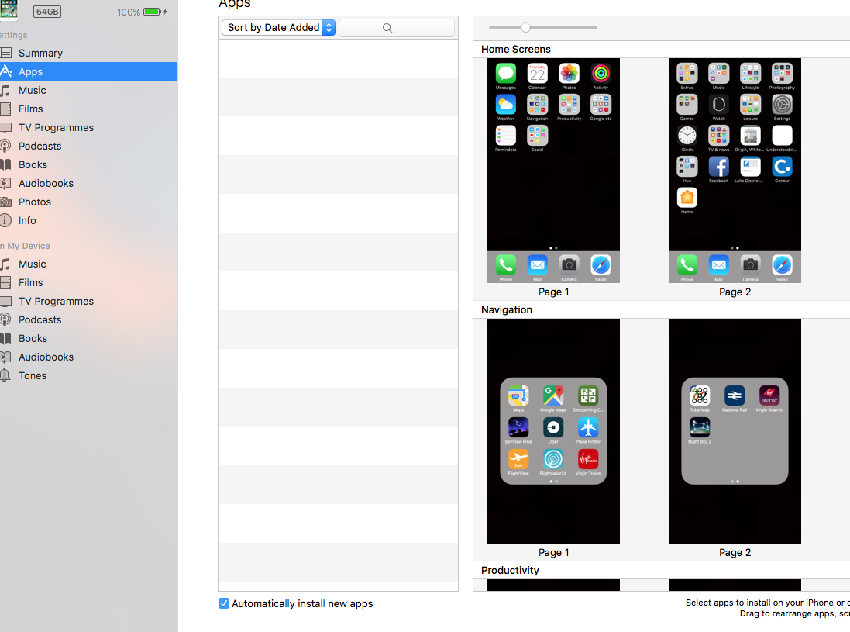
Task: Select the Productivity folder icon on Page 1
Action: (x=569, y=104)
